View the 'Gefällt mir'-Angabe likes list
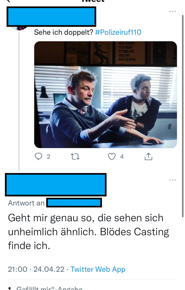This screenshot has height=290, width=185. coord(45,288)
